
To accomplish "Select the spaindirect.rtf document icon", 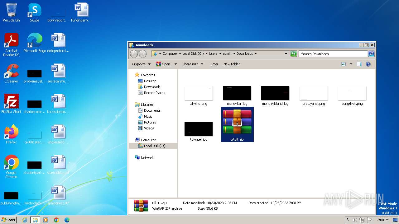I will click(x=58, y=195).
